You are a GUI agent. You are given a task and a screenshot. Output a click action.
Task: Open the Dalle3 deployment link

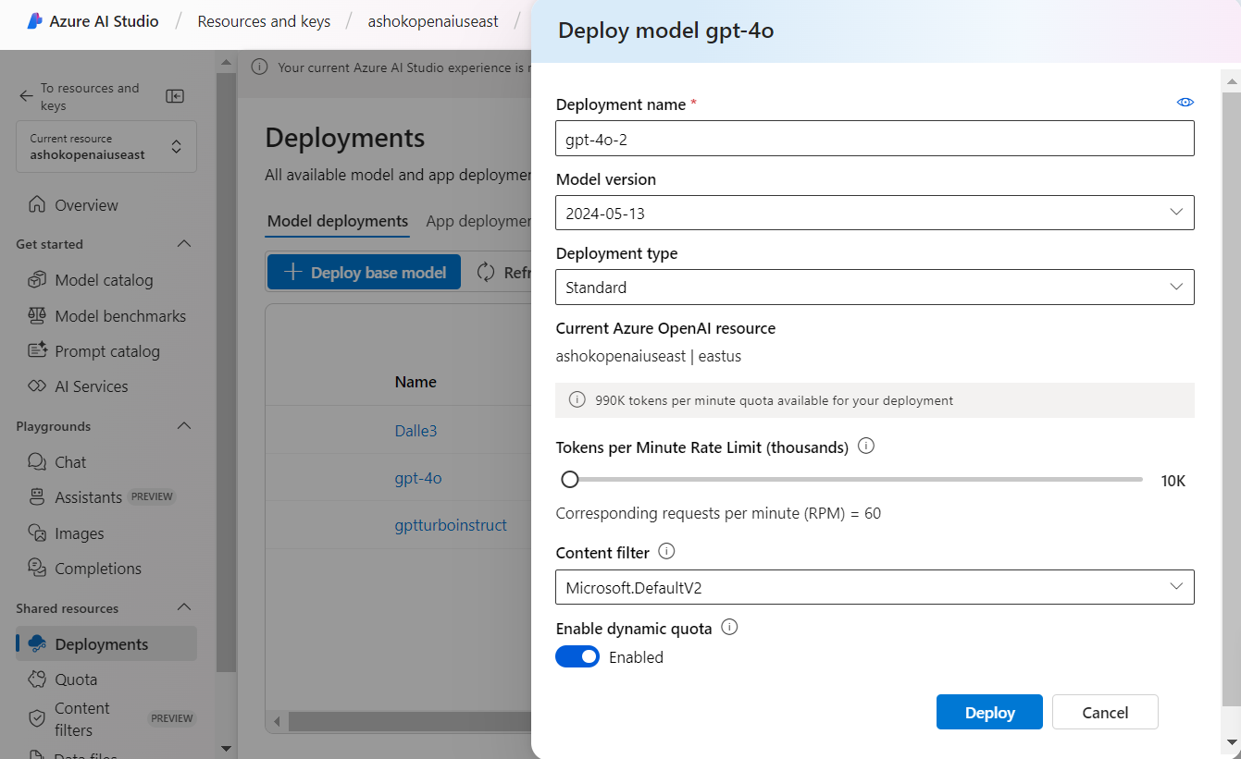point(416,430)
